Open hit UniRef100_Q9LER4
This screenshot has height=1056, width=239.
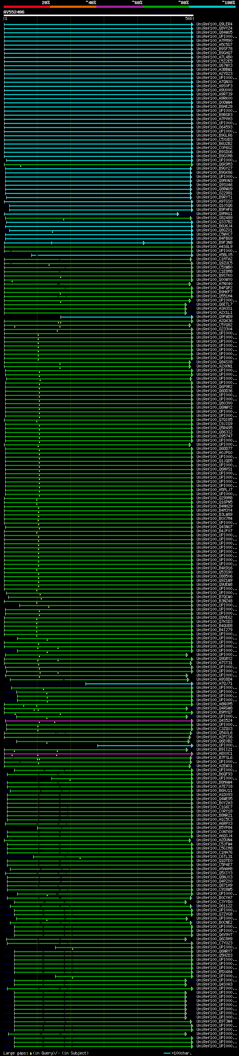pos(214,24)
